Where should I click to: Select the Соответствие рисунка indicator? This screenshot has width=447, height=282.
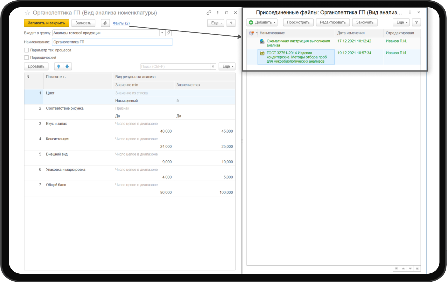[130, 112]
